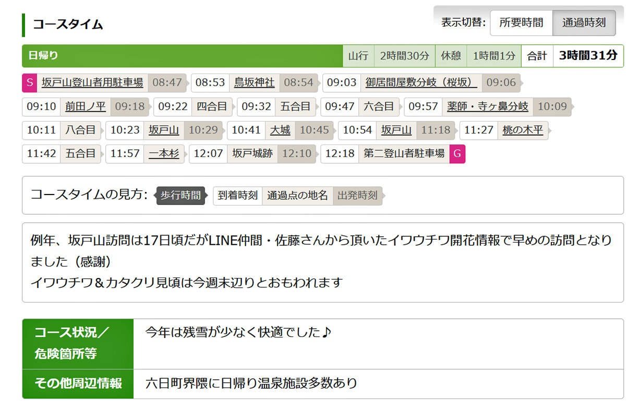Image resolution: width=639 pixels, height=410 pixels.
Task: Follow the 前田ノ平 waypoint link
Action: pos(85,106)
